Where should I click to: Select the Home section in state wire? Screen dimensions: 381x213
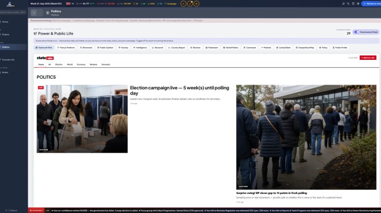[41, 64]
